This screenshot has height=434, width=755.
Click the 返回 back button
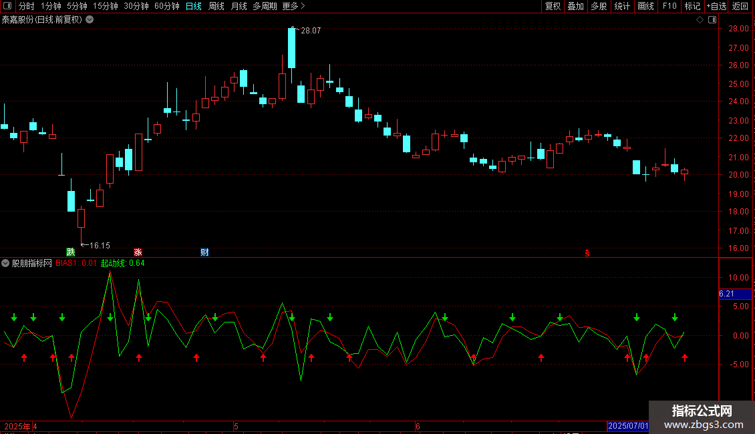(x=740, y=6)
